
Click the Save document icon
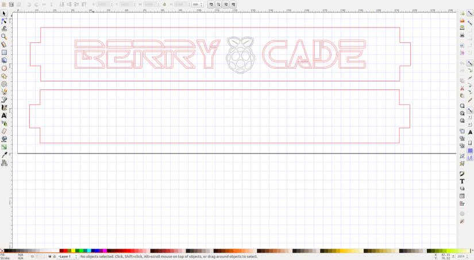(462, 27)
